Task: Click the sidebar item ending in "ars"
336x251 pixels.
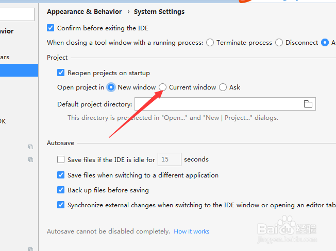Action: point(5,57)
